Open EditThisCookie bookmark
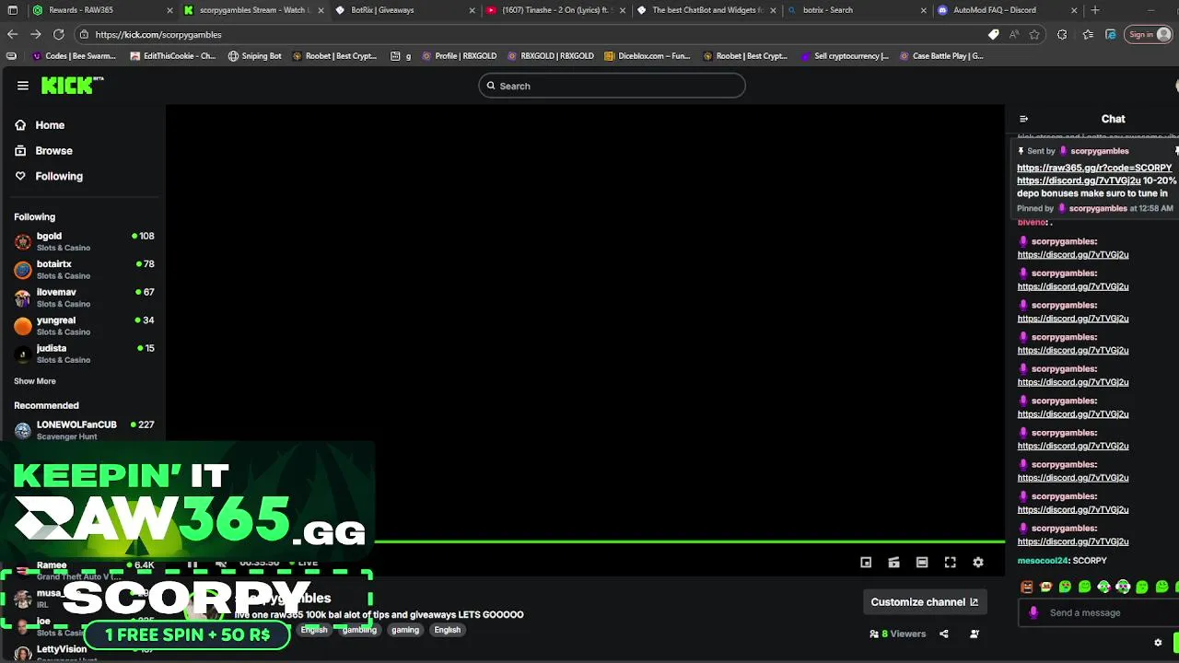This screenshot has height=663, width=1179. point(172,56)
